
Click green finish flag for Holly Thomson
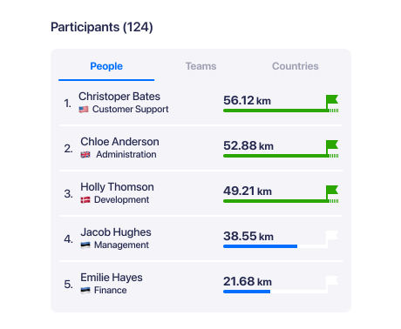pyautogui.click(x=332, y=192)
